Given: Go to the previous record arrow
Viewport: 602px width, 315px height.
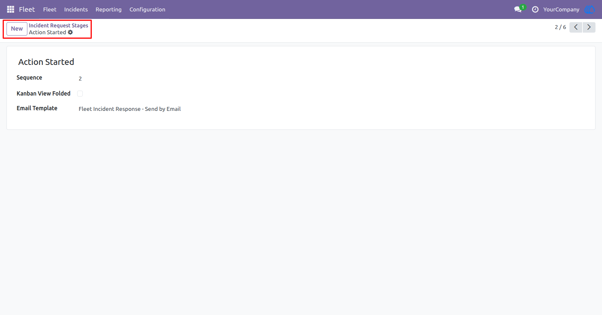Looking at the screenshot, I should [x=576, y=27].
